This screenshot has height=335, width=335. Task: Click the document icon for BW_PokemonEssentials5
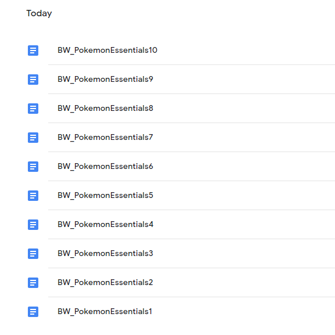tap(33, 196)
